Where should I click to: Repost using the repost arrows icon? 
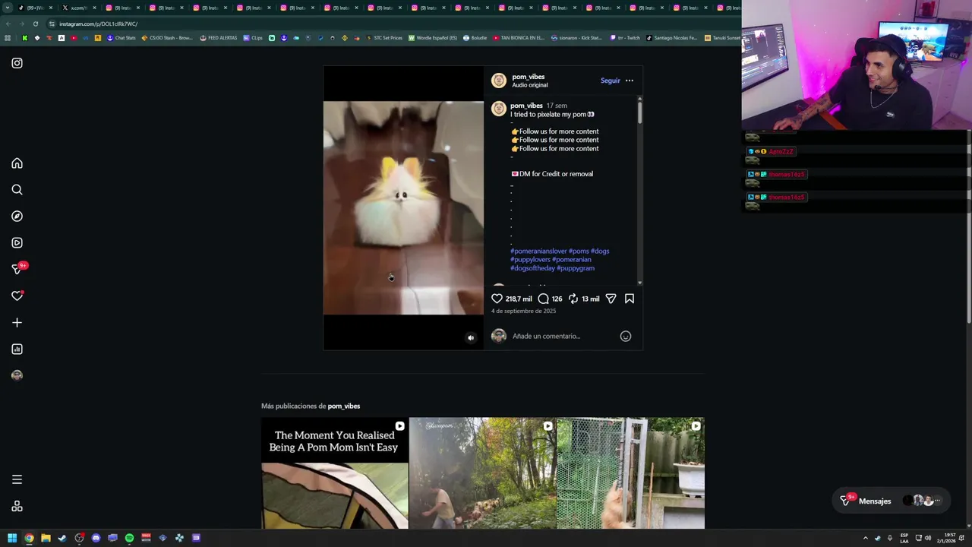click(573, 299)
